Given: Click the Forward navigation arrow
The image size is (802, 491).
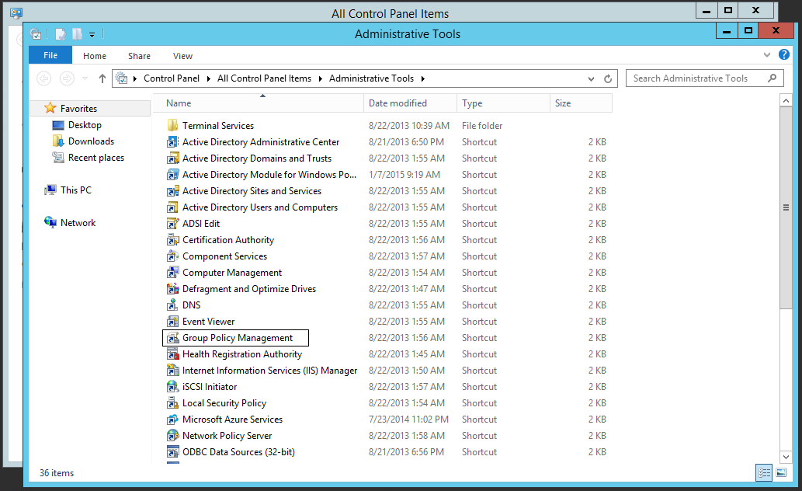Looking at the screenshot, I should tap(67, 78).
